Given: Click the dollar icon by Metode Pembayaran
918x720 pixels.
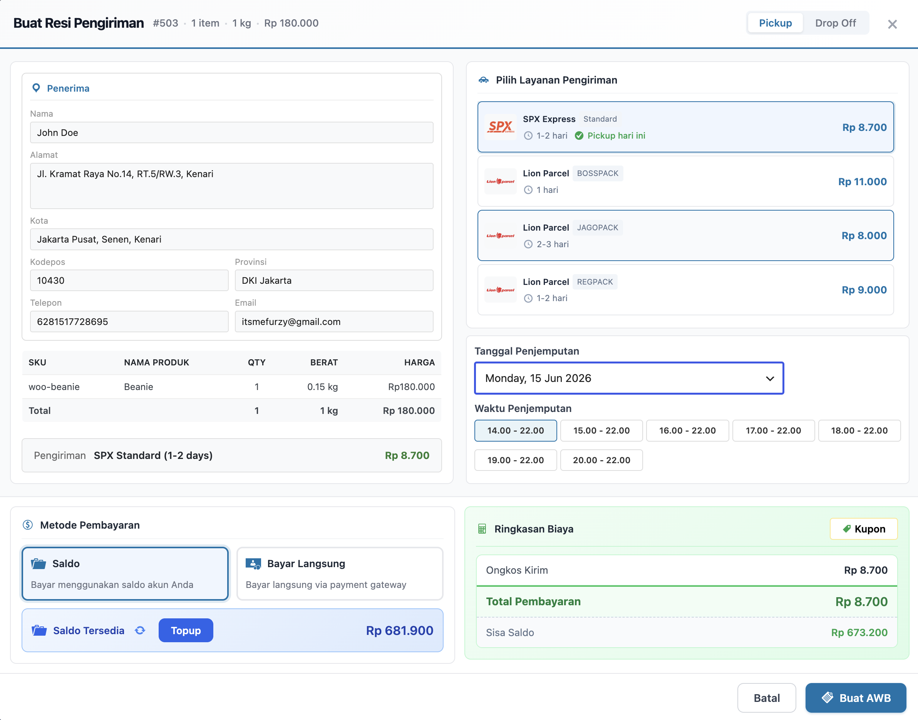Looking at the screenshot, I should coord(28,525).
